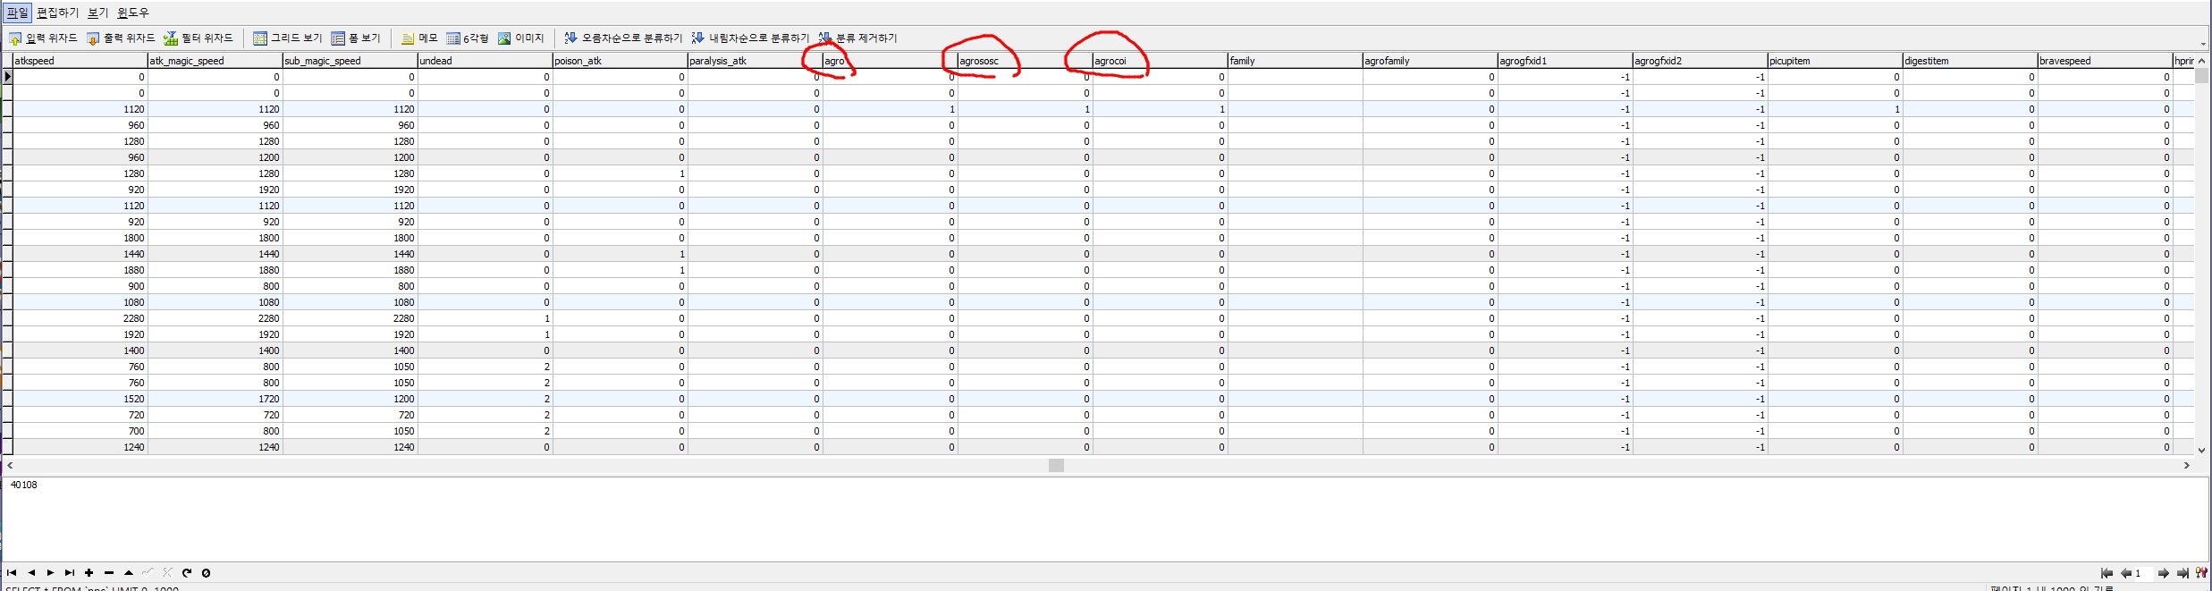Sort ascending with 오름차순으로 분류하기

click(x=622, y=38)
